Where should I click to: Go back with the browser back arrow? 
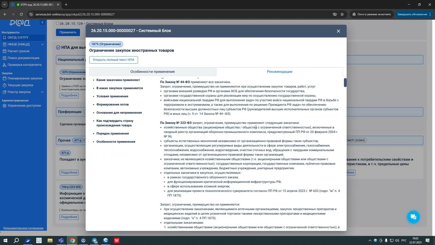[5, 14]
